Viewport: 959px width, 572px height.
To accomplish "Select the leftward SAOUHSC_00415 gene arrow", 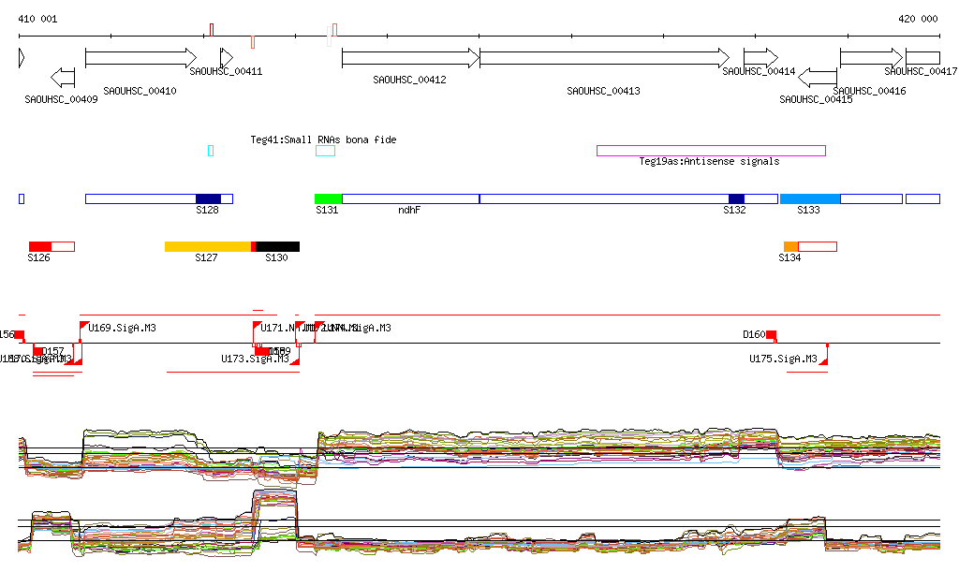I will point(818,77).
